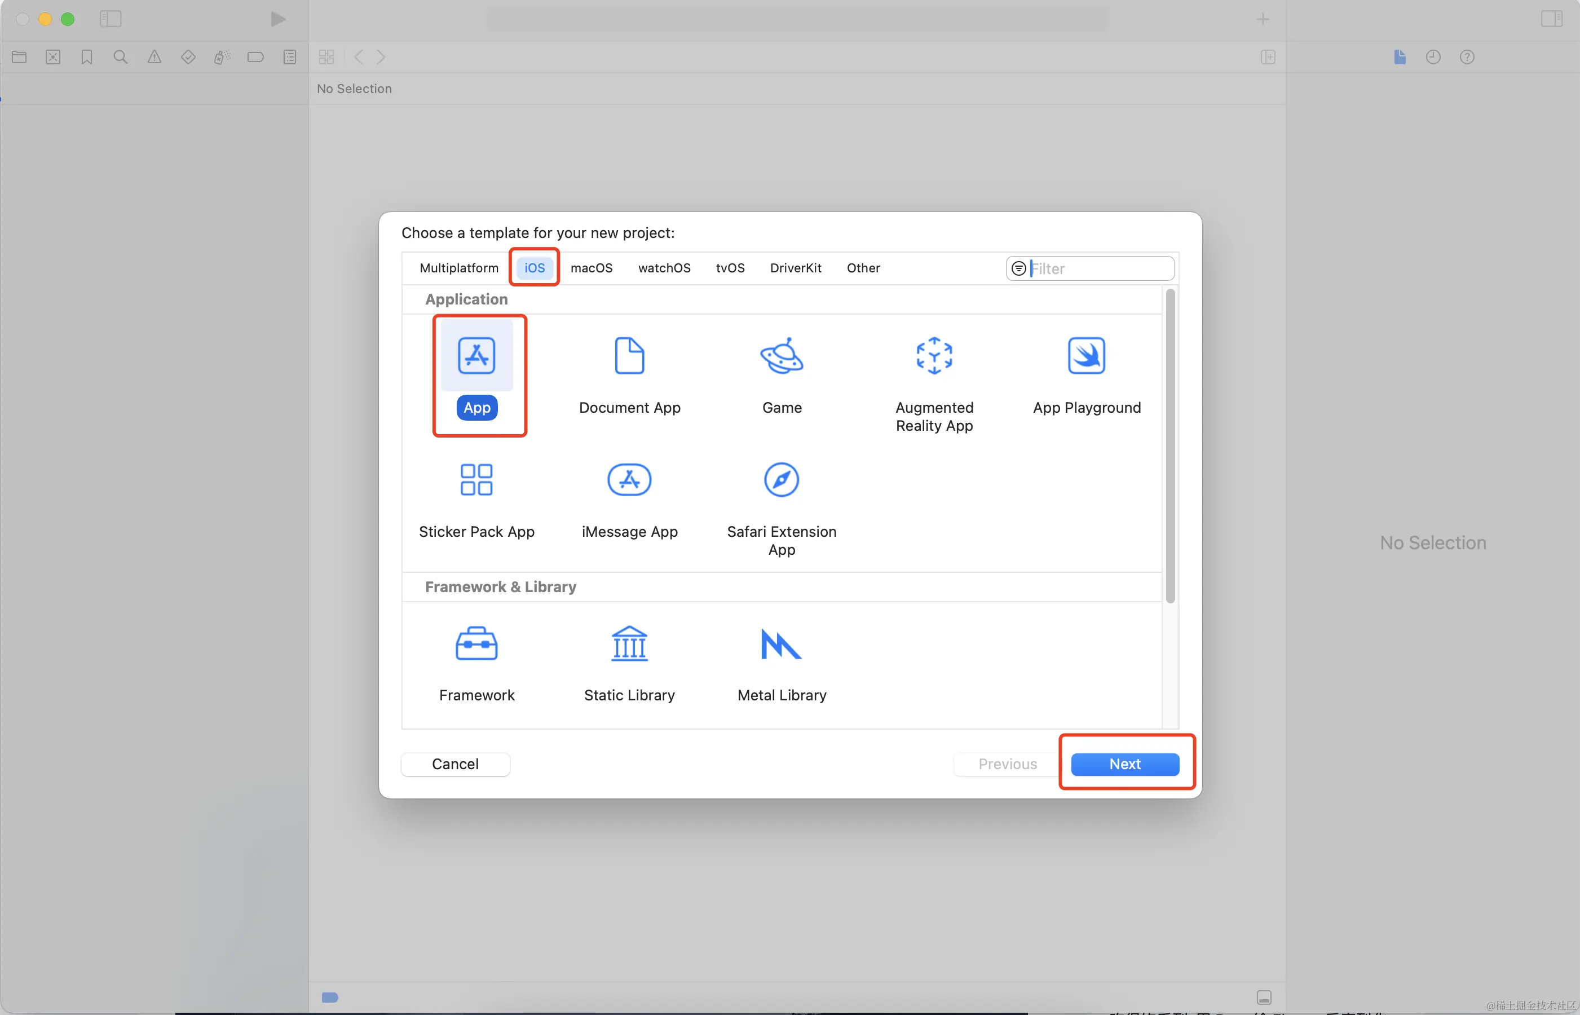The height and width of the screenshot is (1015, 1580).
Task: Click the Next button
Action: pyautogui.click(x=1125, y=764)
